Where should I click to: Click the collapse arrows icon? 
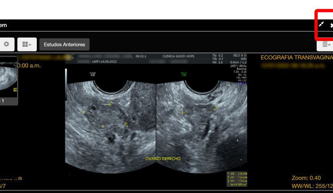[321, 24]
